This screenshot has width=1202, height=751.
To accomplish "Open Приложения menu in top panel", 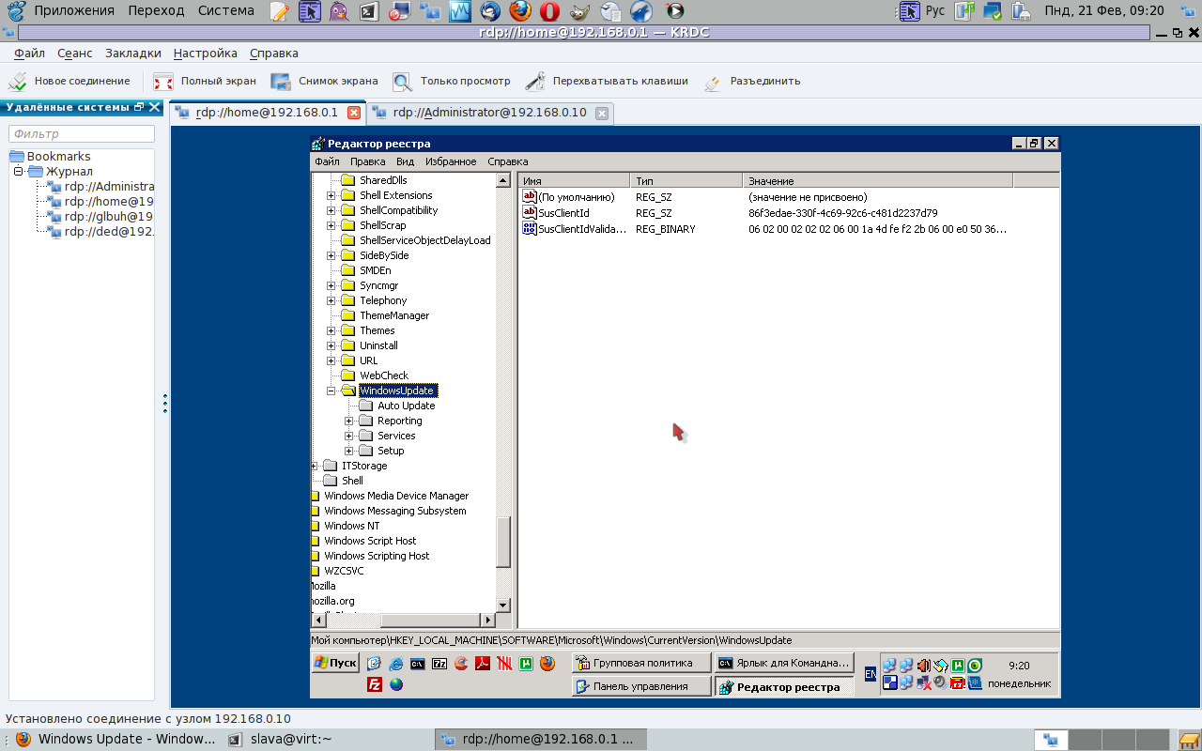I will click(74, 10).
